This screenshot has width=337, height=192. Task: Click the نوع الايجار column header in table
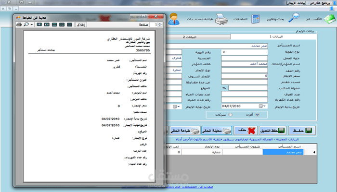point(202,146)
